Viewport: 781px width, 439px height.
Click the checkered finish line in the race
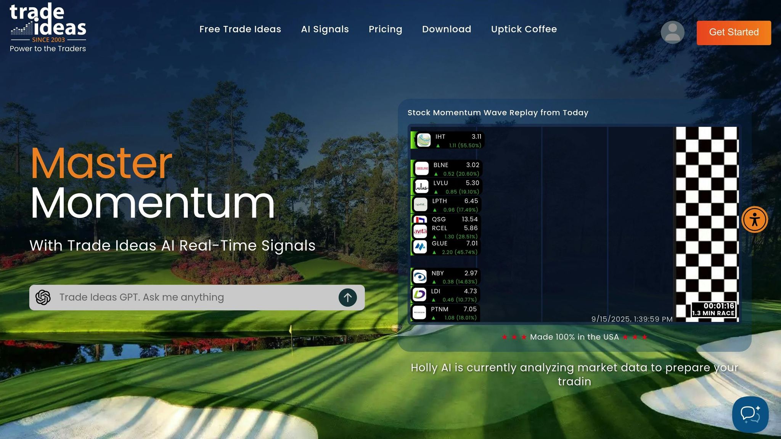[707, 224]
